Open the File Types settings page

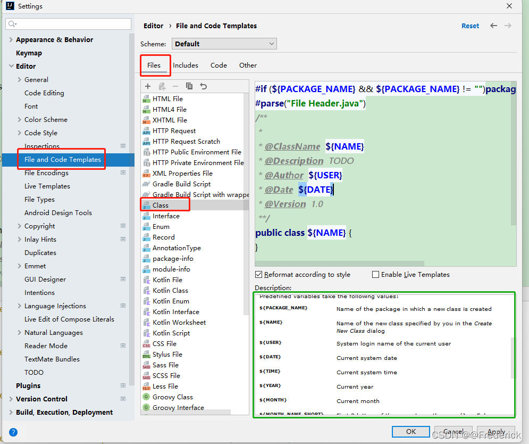(x=39, y=199)
